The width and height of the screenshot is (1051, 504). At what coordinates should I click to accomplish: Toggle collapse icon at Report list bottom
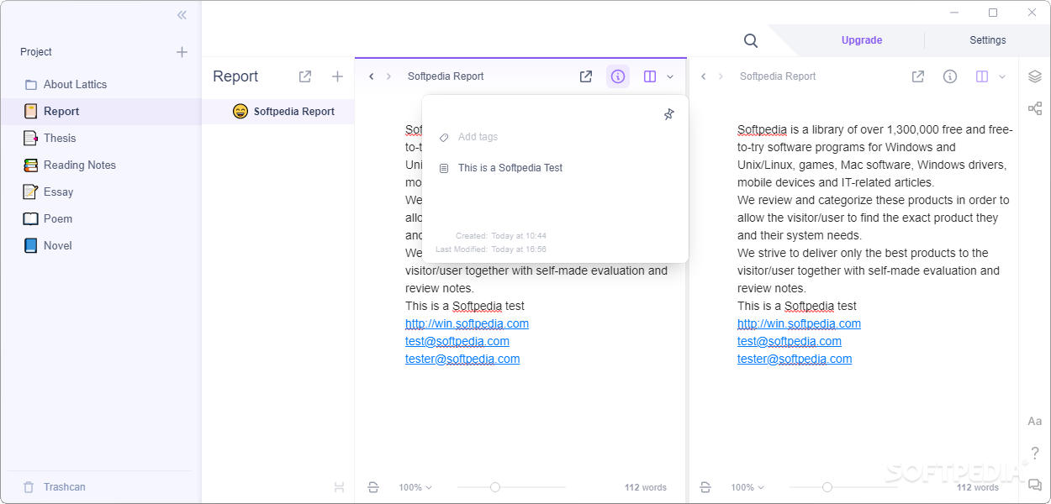click(x=339, y=487)
